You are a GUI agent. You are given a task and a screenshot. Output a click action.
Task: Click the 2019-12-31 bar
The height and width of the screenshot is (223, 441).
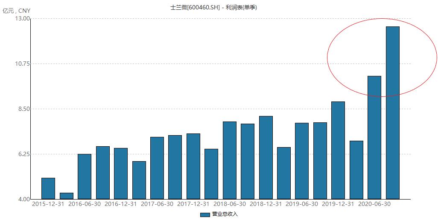coord(338,151)
